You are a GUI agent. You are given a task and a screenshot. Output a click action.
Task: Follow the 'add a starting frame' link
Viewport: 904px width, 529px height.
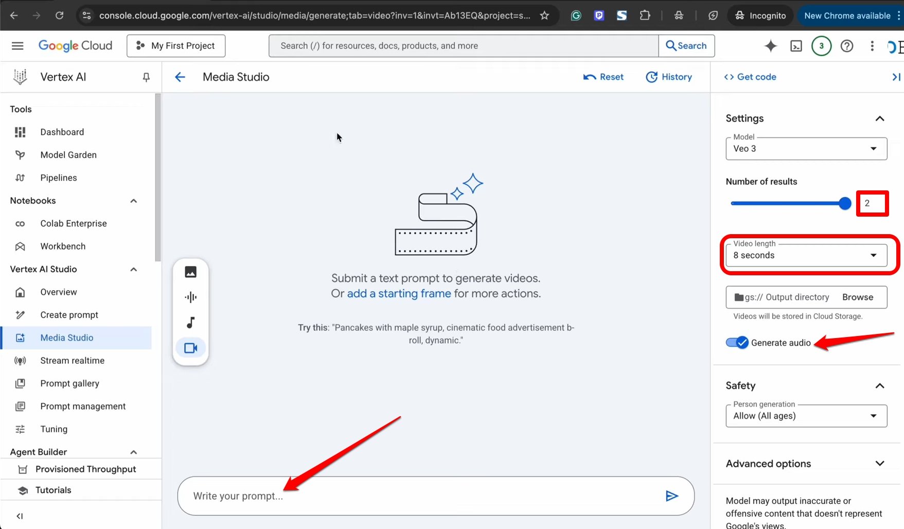(399, 294)
